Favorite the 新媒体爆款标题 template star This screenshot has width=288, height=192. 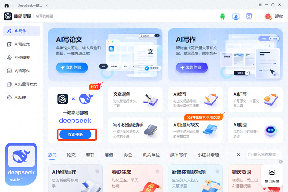(217, 171)
